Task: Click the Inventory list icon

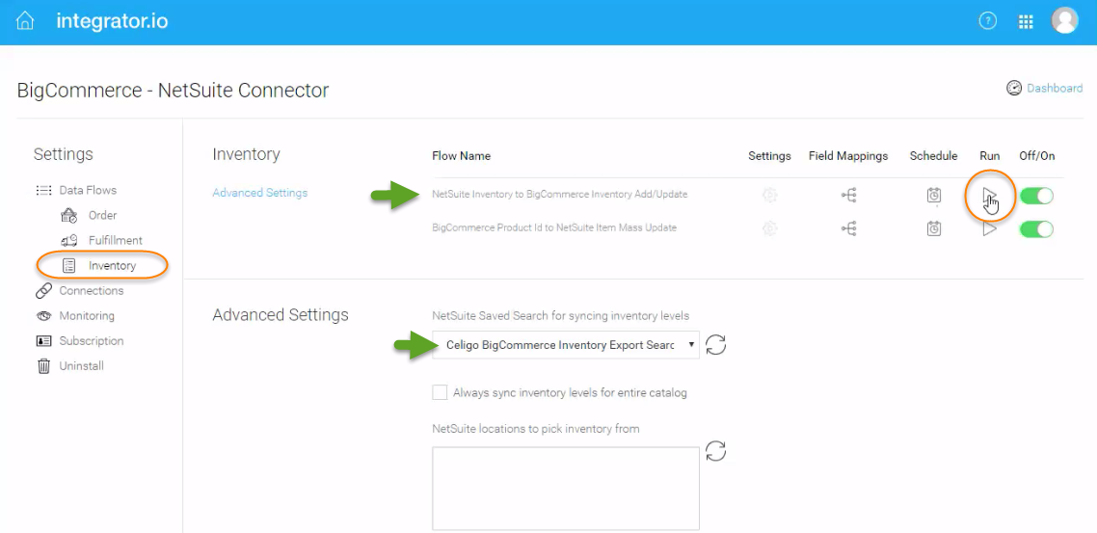Action: (x=69, y=266)
